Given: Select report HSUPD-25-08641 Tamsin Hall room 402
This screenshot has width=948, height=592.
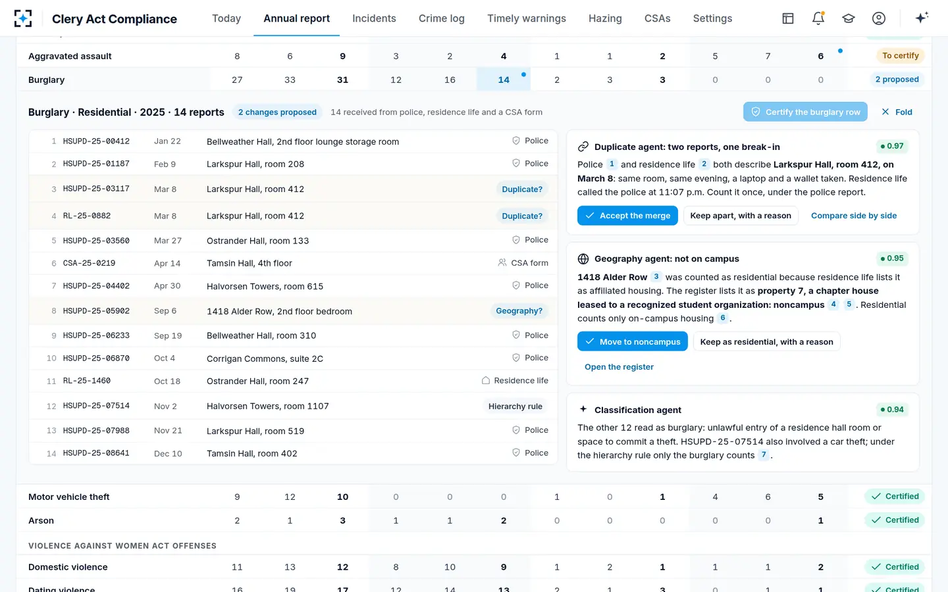Looking at the screenshot, I should pos(293,453).
